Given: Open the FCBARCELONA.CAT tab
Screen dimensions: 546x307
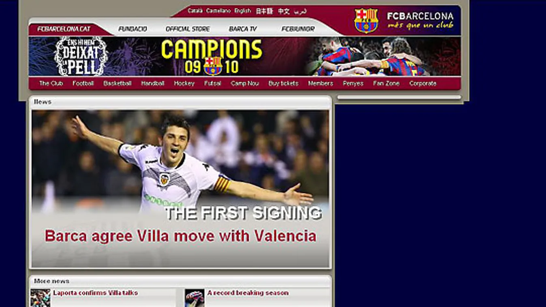Looking at the screenshot, I should [x=64, y=29].
